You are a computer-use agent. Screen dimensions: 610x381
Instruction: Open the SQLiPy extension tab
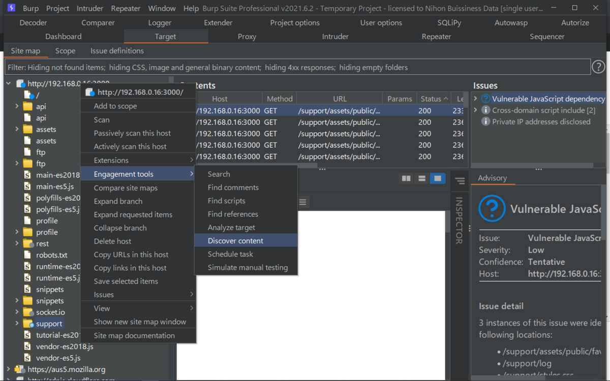(449, 23)
